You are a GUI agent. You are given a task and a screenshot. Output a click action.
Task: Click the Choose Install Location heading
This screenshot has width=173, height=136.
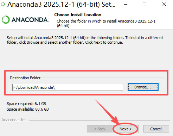pos(78,15)
